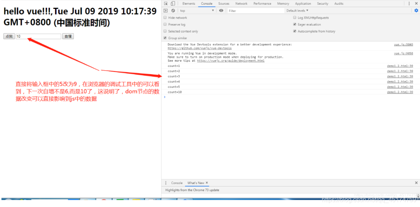420x207 pixels.
Task: Click the 'You are running Vue in development mode' message
Action: [x=202, y=53]
